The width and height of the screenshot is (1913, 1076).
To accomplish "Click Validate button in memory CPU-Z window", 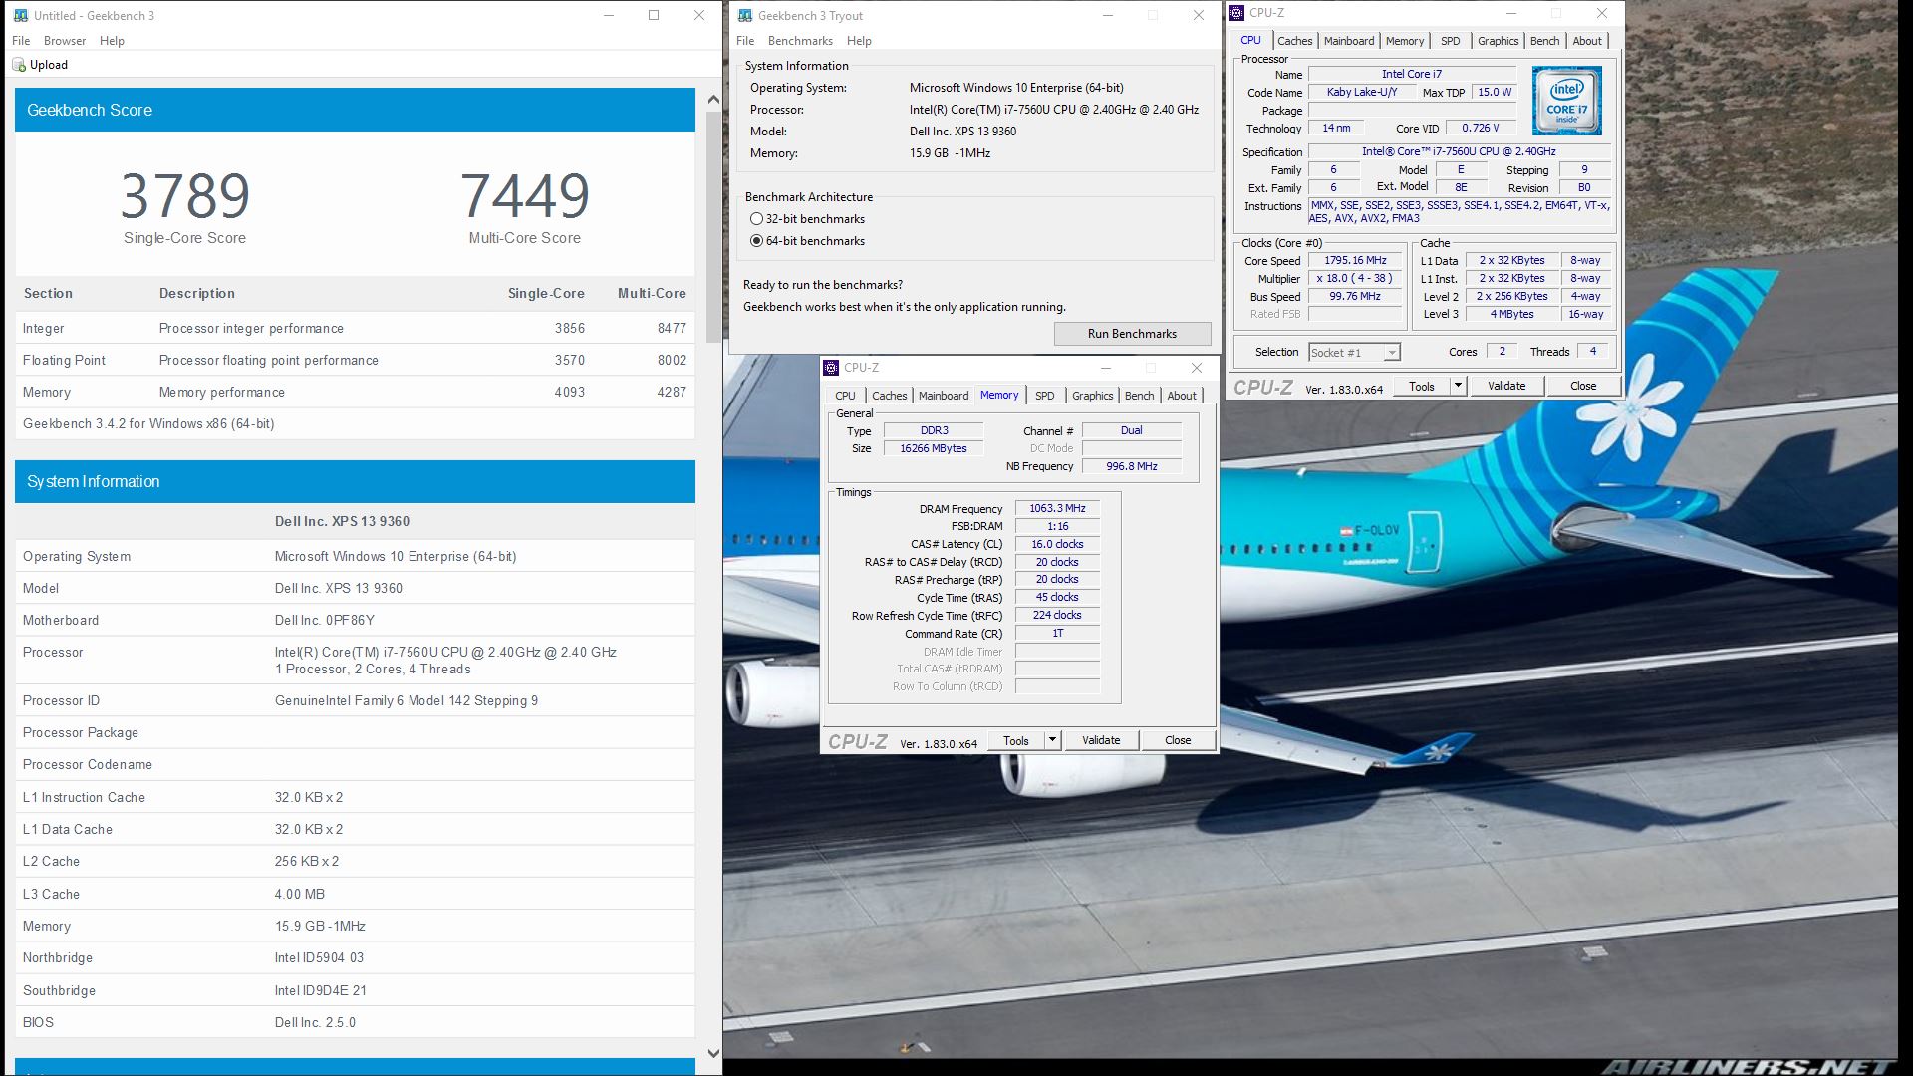I will (1101, 740).
